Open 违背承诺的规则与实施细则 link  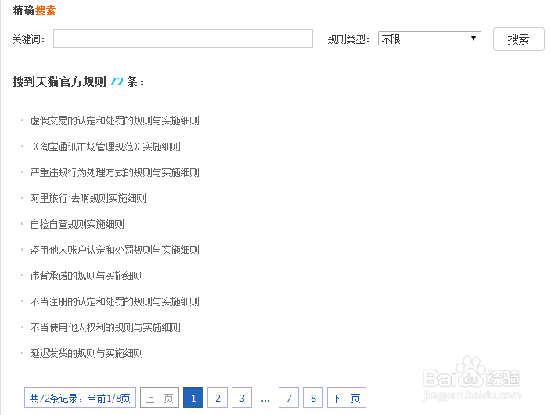86,276
